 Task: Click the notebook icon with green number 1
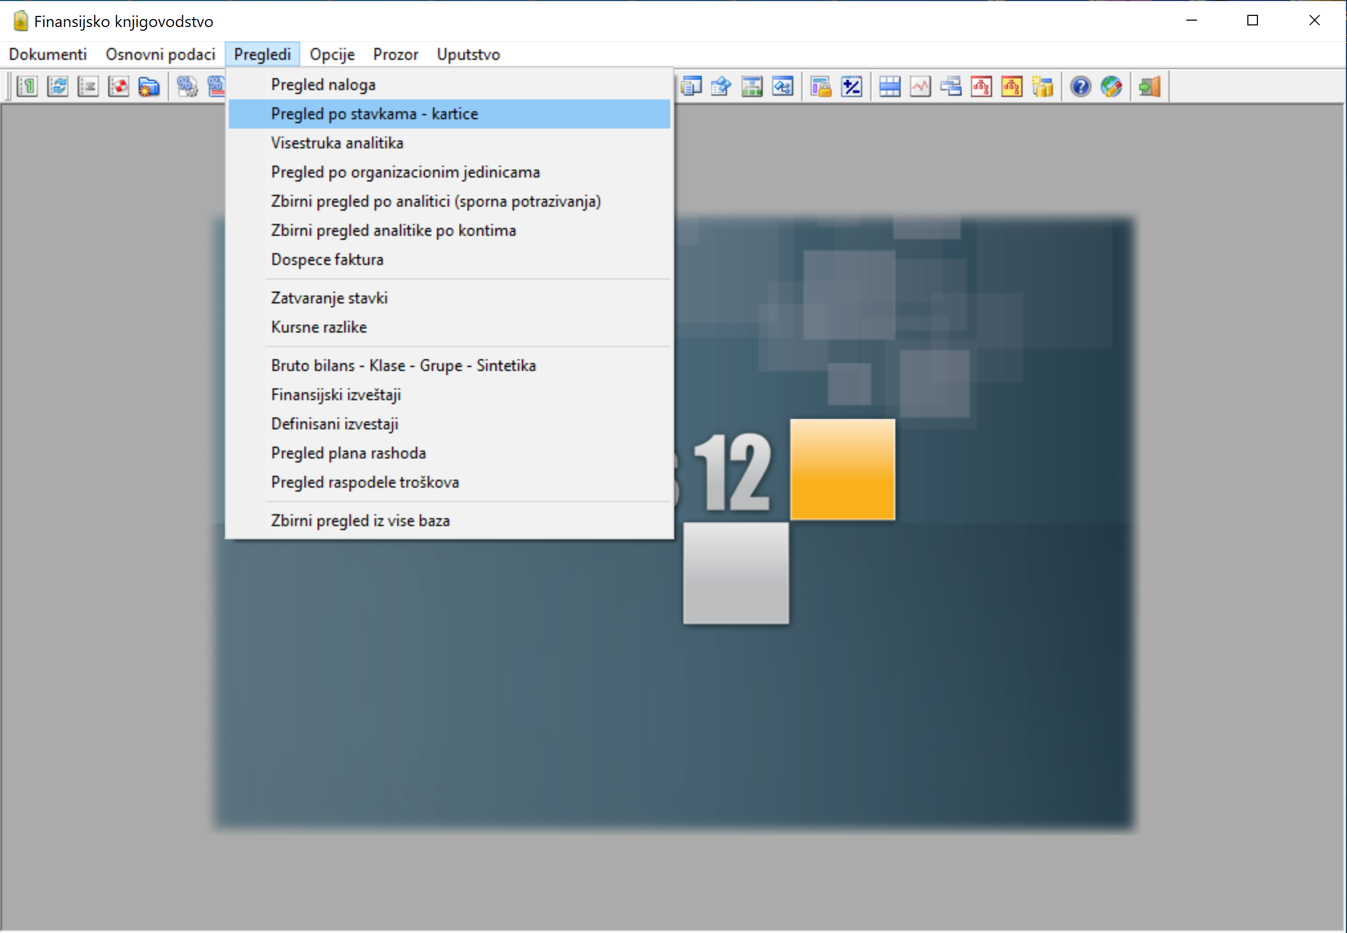(28, 87)
